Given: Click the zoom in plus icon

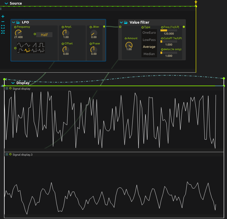Looking at the screenshot, I should point(3,16).
